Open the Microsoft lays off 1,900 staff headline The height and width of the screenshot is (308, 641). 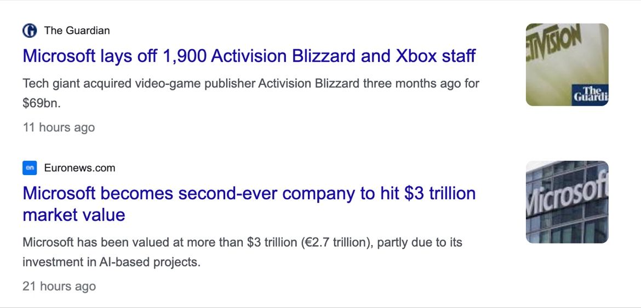tap(249, 56)
